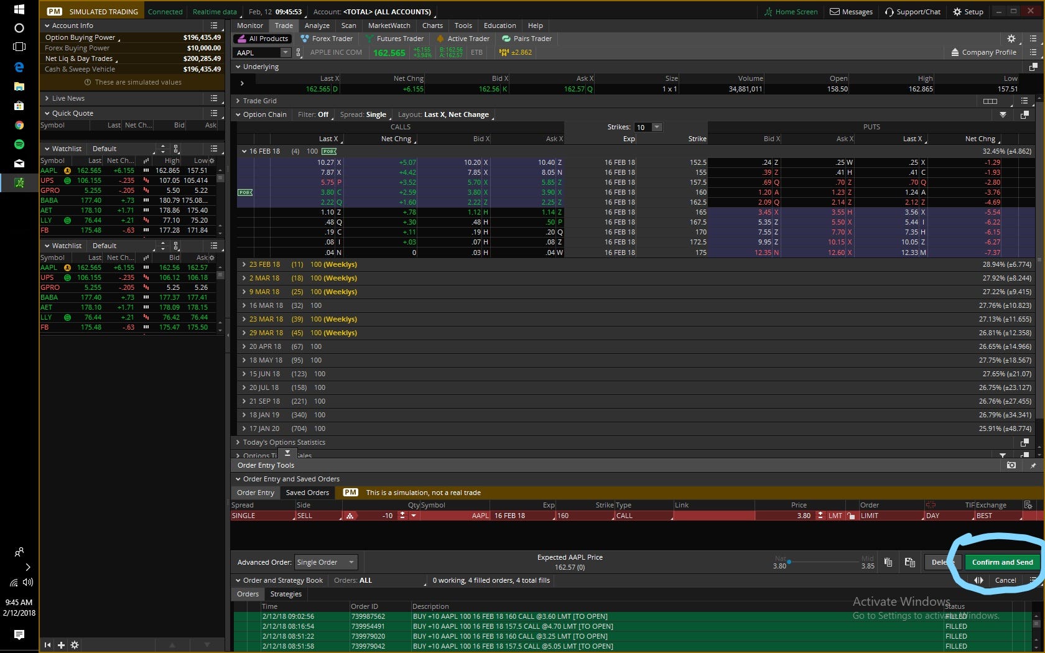Click the Messages envelope in top bar
This screenshot has height=653, width=1045.
coord(851,12)
